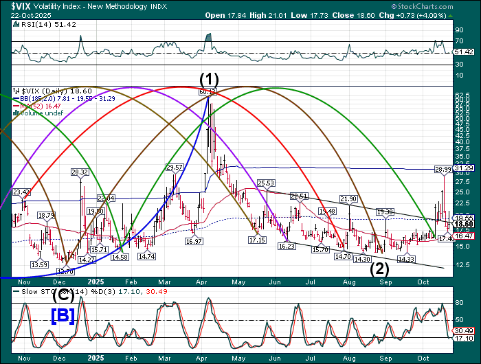This screenshot has height=364, width=481.
Task: Click the $VIX (Daily) candlestick legend icon
Action: (x=17, y=91)
